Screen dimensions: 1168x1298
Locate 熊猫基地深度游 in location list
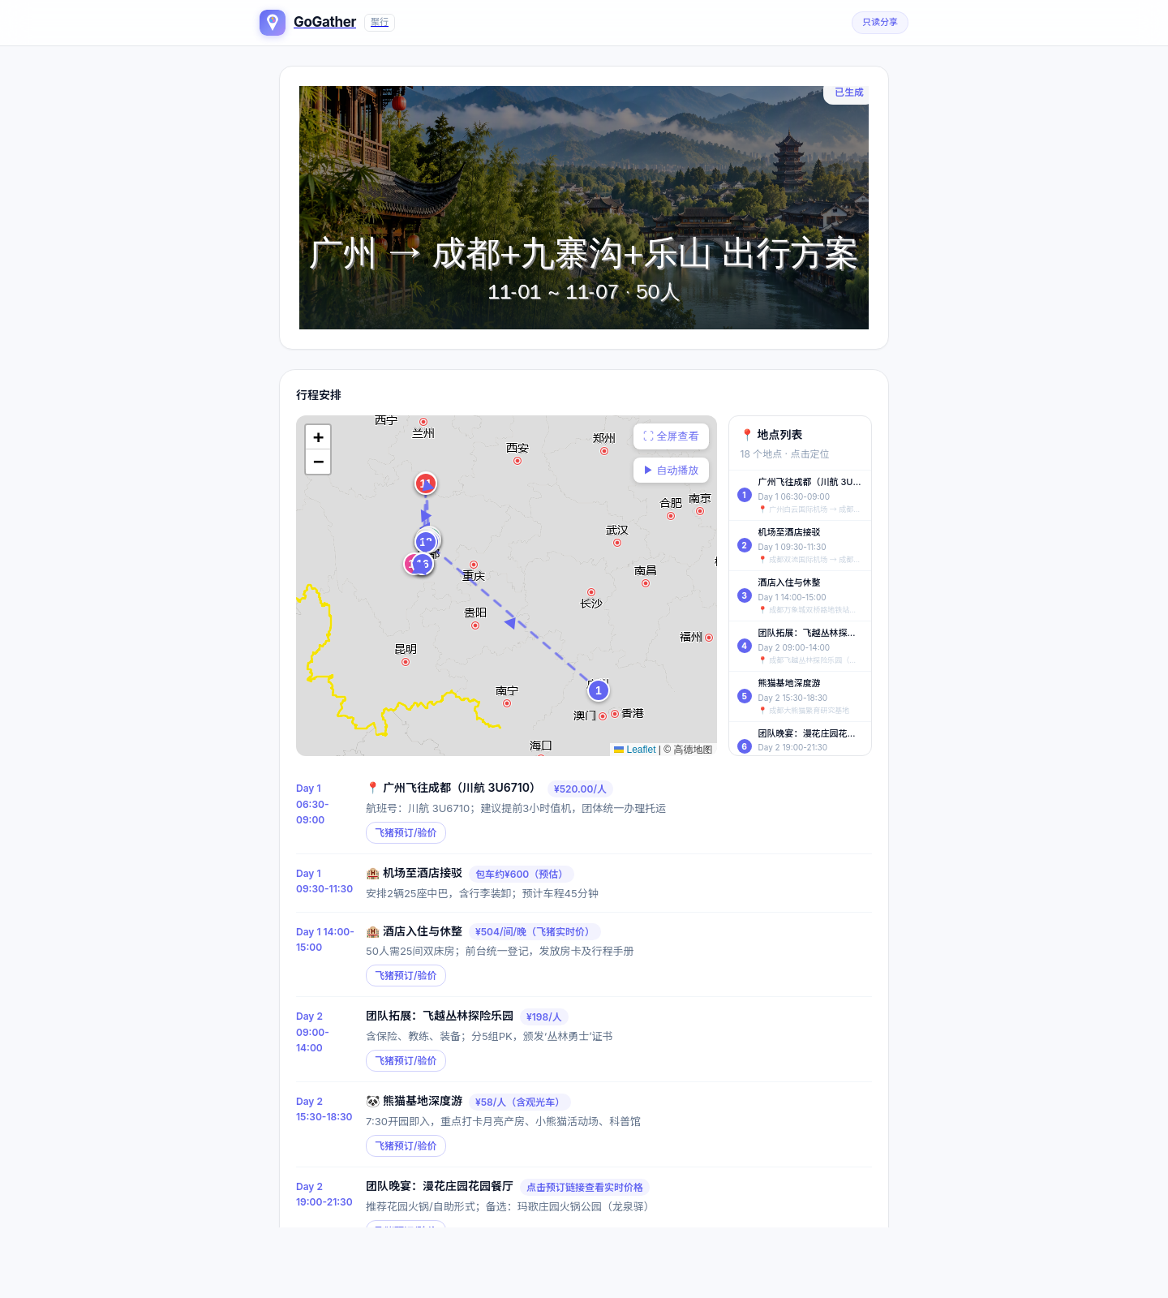(800, 696)
